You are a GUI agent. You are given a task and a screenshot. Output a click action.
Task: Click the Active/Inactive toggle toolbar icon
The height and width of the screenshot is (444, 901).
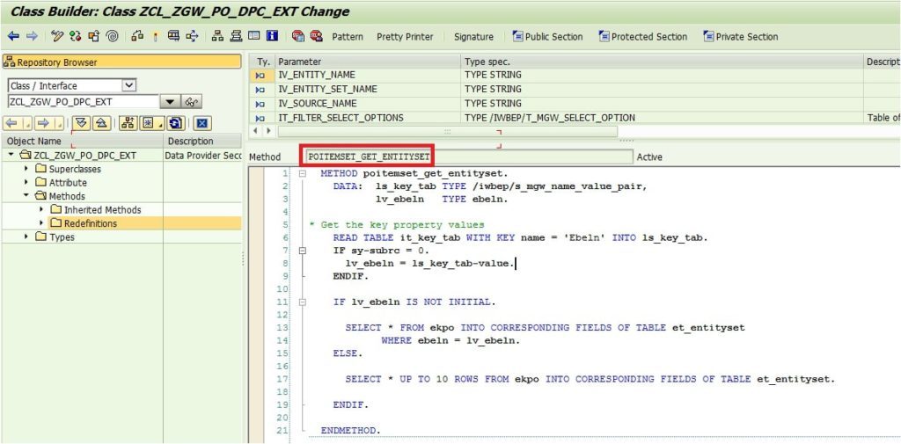pos(76,36)
